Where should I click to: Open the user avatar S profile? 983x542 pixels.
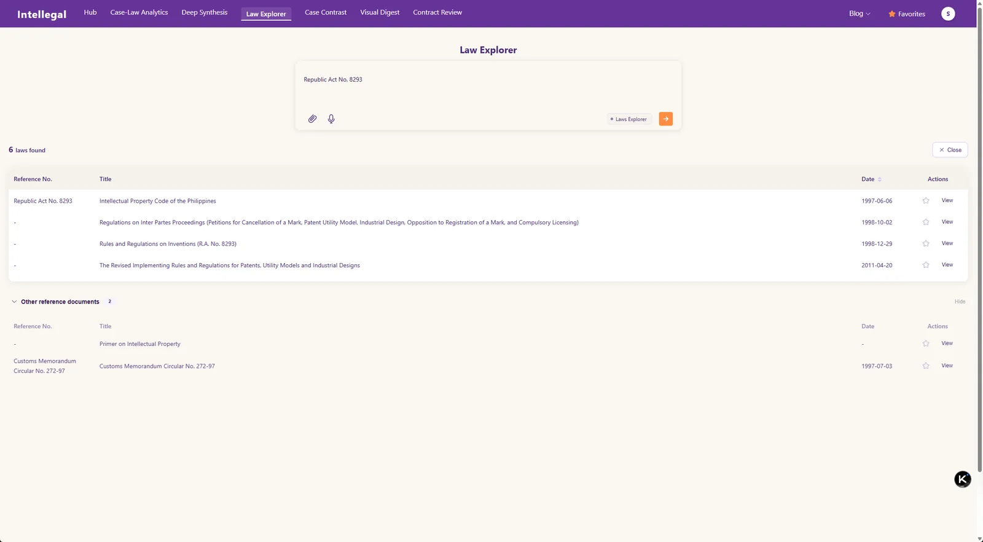coord(948,14)
